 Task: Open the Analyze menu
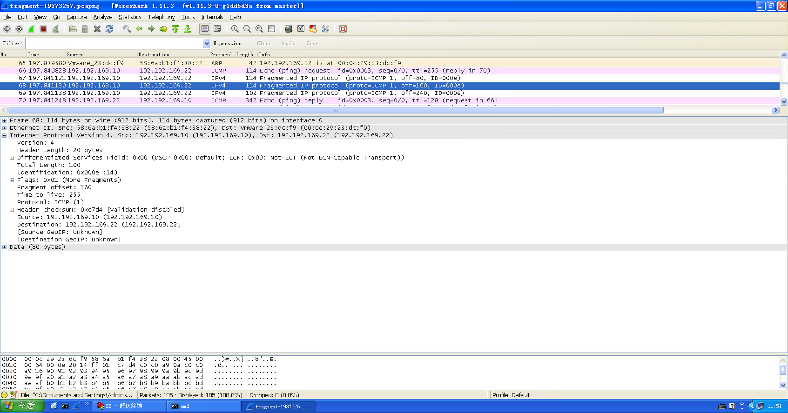(103, 17)
